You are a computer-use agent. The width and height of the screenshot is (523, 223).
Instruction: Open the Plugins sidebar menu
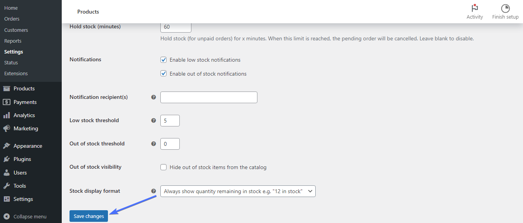[22, 159]
